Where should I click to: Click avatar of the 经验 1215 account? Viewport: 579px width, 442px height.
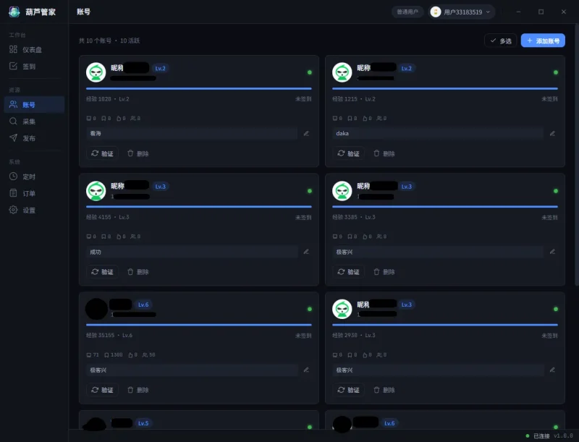342,72
